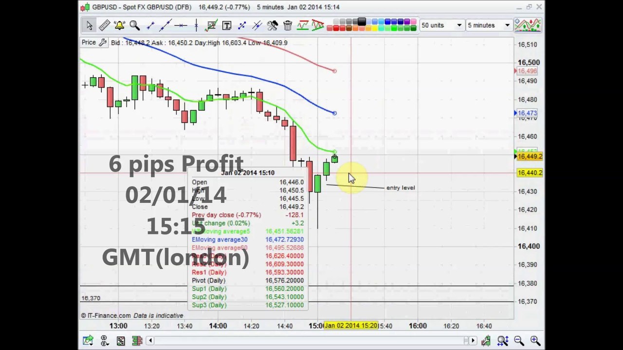The image size is (623, 350).
Task: Pick the purple color swatch
Action: [407, 21]
